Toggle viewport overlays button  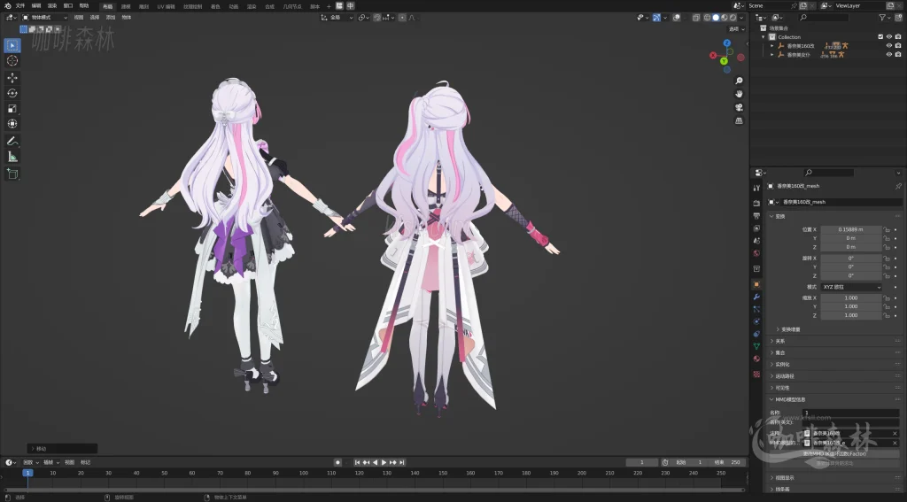676,18
